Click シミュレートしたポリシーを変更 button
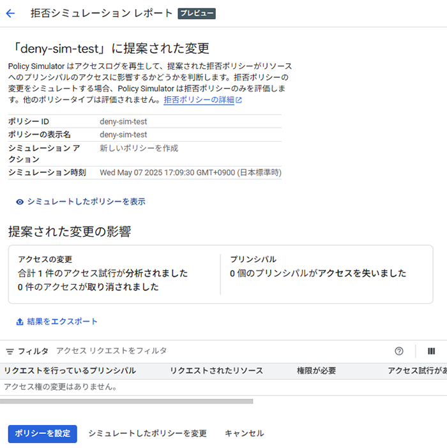 pos(148,433)
